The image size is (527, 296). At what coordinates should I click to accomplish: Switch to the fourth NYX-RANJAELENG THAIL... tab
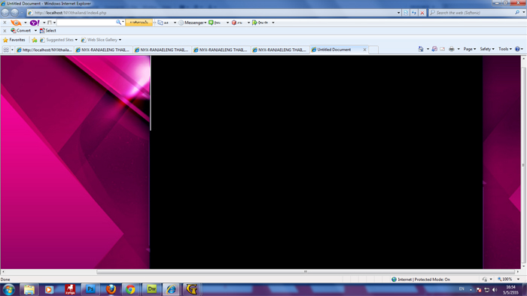pos(221,50)
